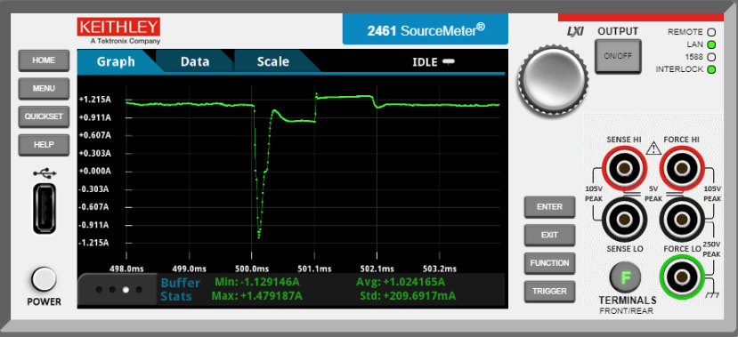Switch to the Data tab
The height and width of the screenshot is (337, 738).
(195, 61)
